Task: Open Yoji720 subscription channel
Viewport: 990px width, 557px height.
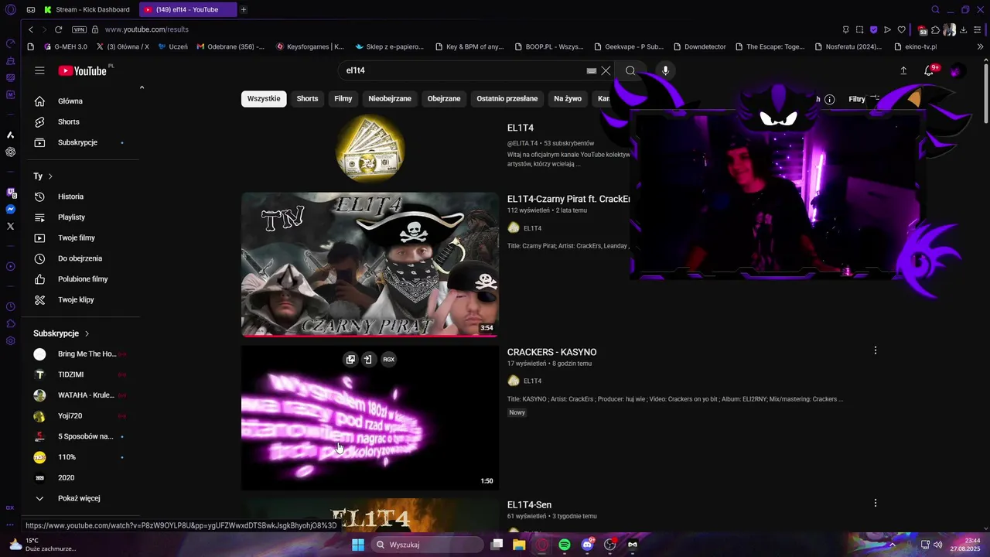Action: pyautogui.click(x=80, y=415)
